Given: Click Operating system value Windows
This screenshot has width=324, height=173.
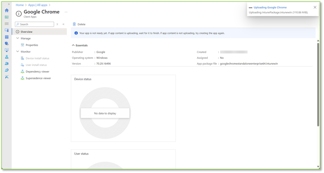Looking at the screenshot, I should point(102,58).
